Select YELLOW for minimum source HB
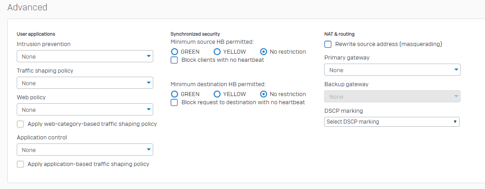Viewport: 485px width, 189px height. (x=217, y=51)
